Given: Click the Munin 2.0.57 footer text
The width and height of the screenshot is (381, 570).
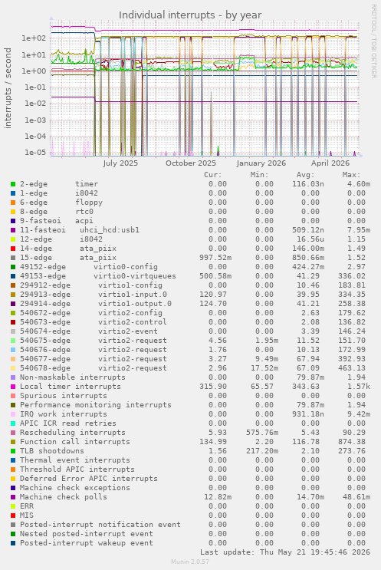Looking at the screenshot, I should (x=190, y=562).
